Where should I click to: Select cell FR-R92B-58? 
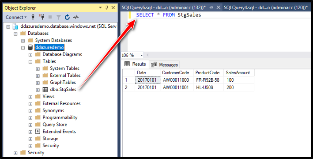[x=208, y=80]
